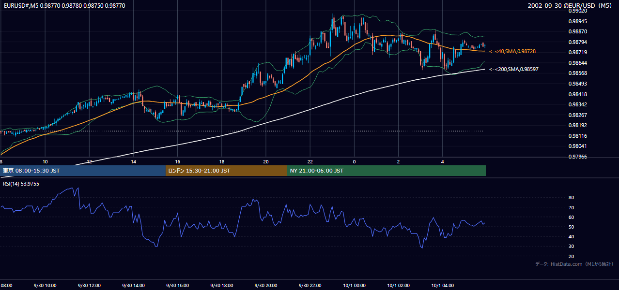The height and width of the screenshot is (290, 619).
Task: Click the bottom time label 9/30 22:00
Action: [310, 285]
